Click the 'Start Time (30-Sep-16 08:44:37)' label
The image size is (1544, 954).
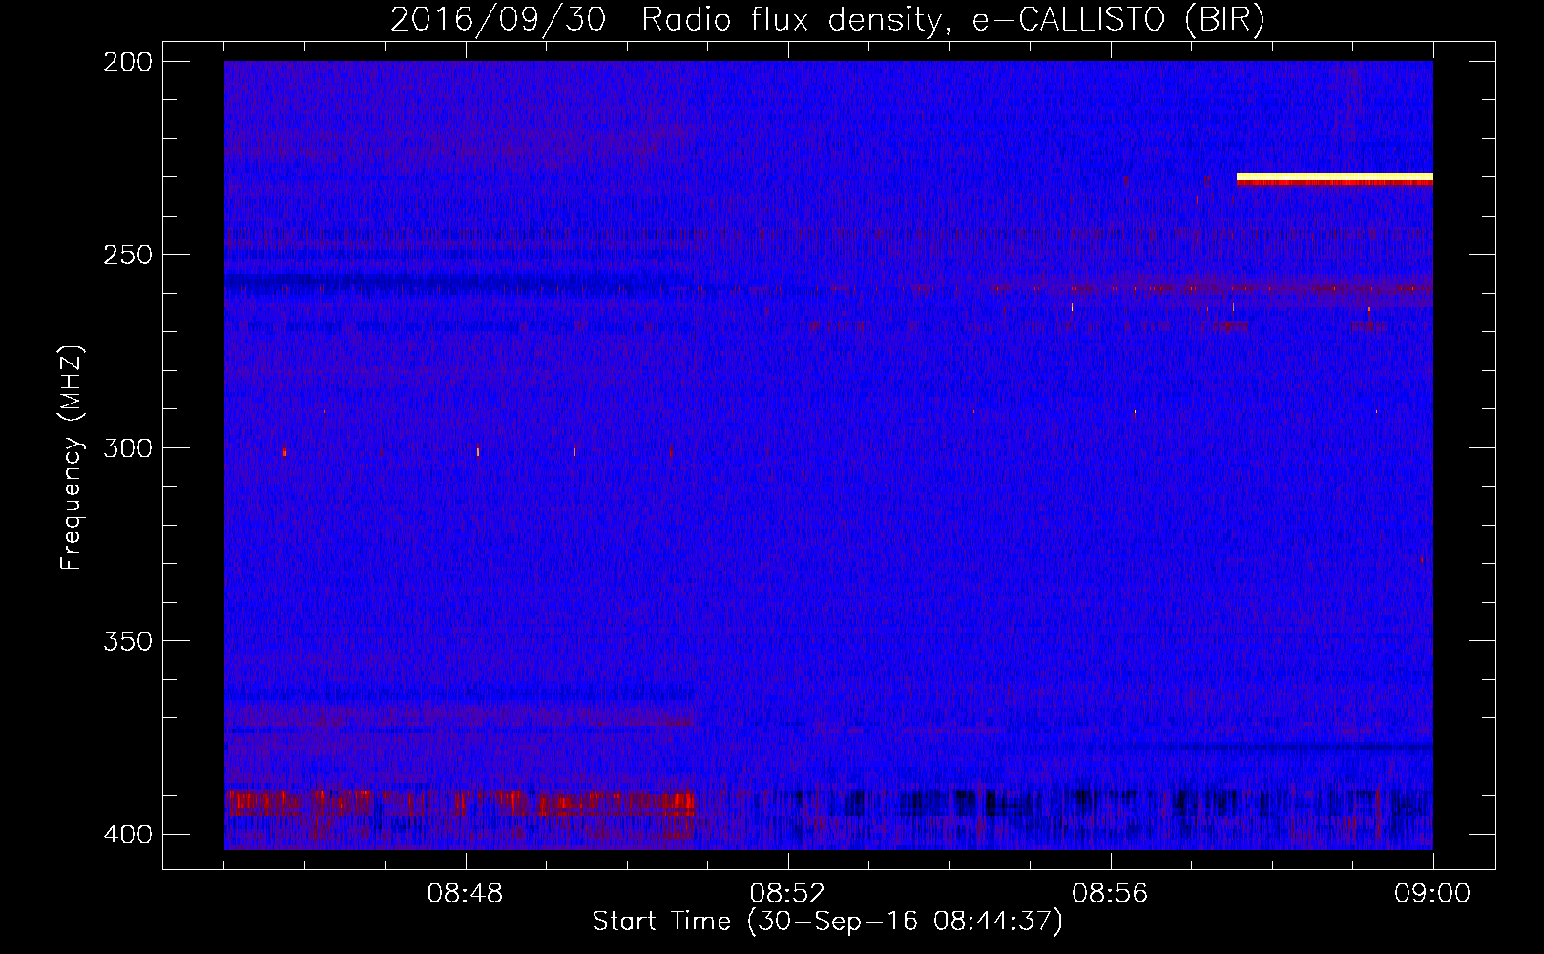tap(827, 922)
